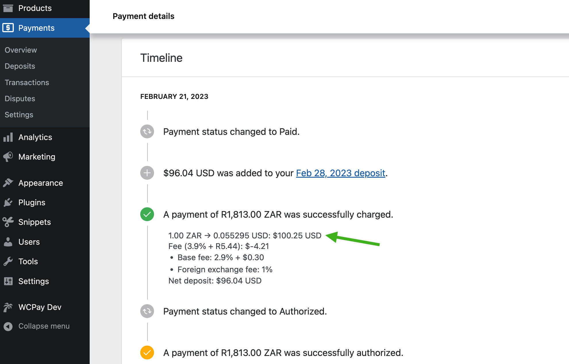This screenshot has width=569, height=364.
Task: Select the Appearance brush icon
Action: [8, 183]
